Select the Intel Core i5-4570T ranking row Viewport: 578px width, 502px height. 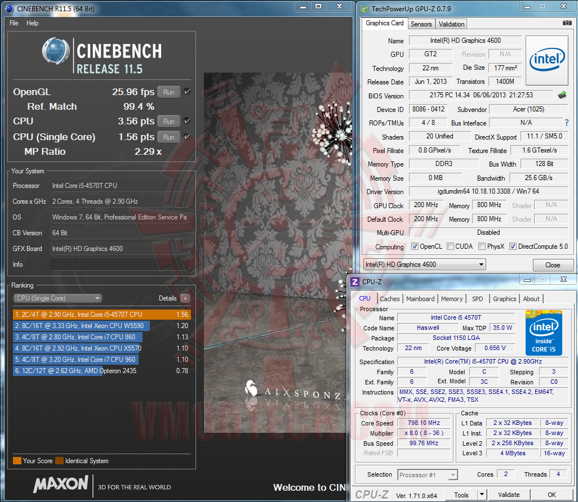[102, 315]
